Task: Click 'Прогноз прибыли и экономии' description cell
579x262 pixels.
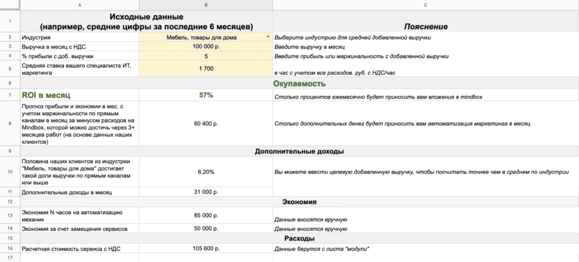Action: pyautogui.click(x=80, y=124)
